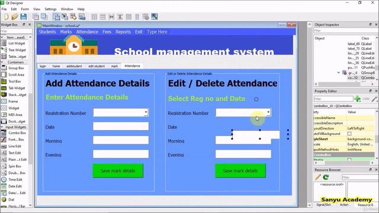Select Dial widget in Widget Box
Image resolution: width=379 pixels, height=213 pixels.
coord(11,199)
